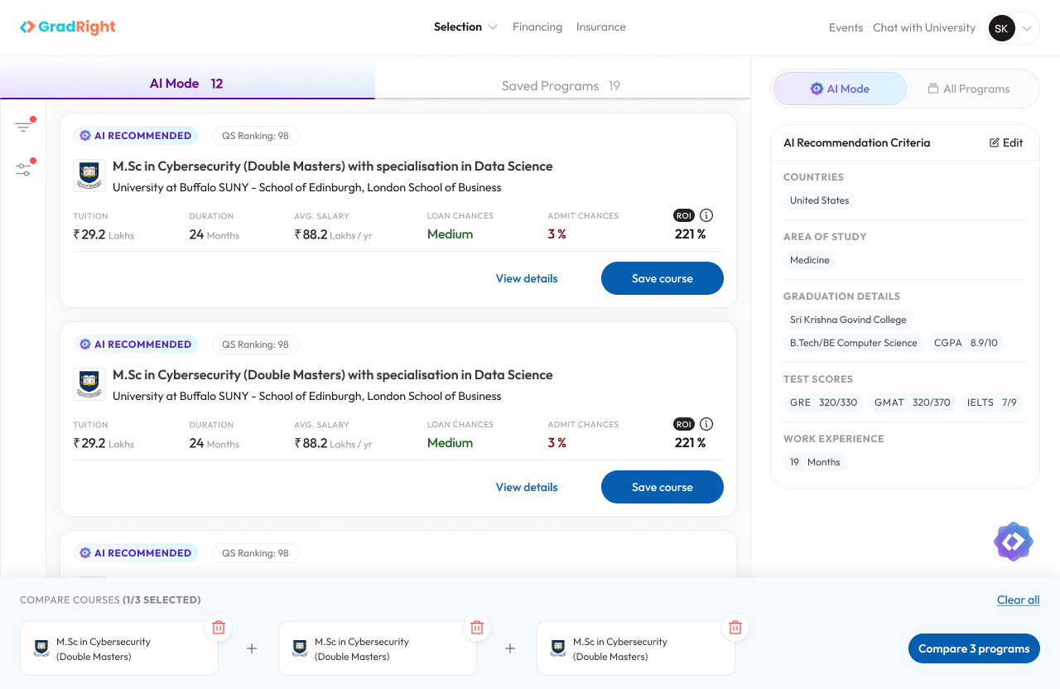
Task: View details of the second program card
Action: 527,487
